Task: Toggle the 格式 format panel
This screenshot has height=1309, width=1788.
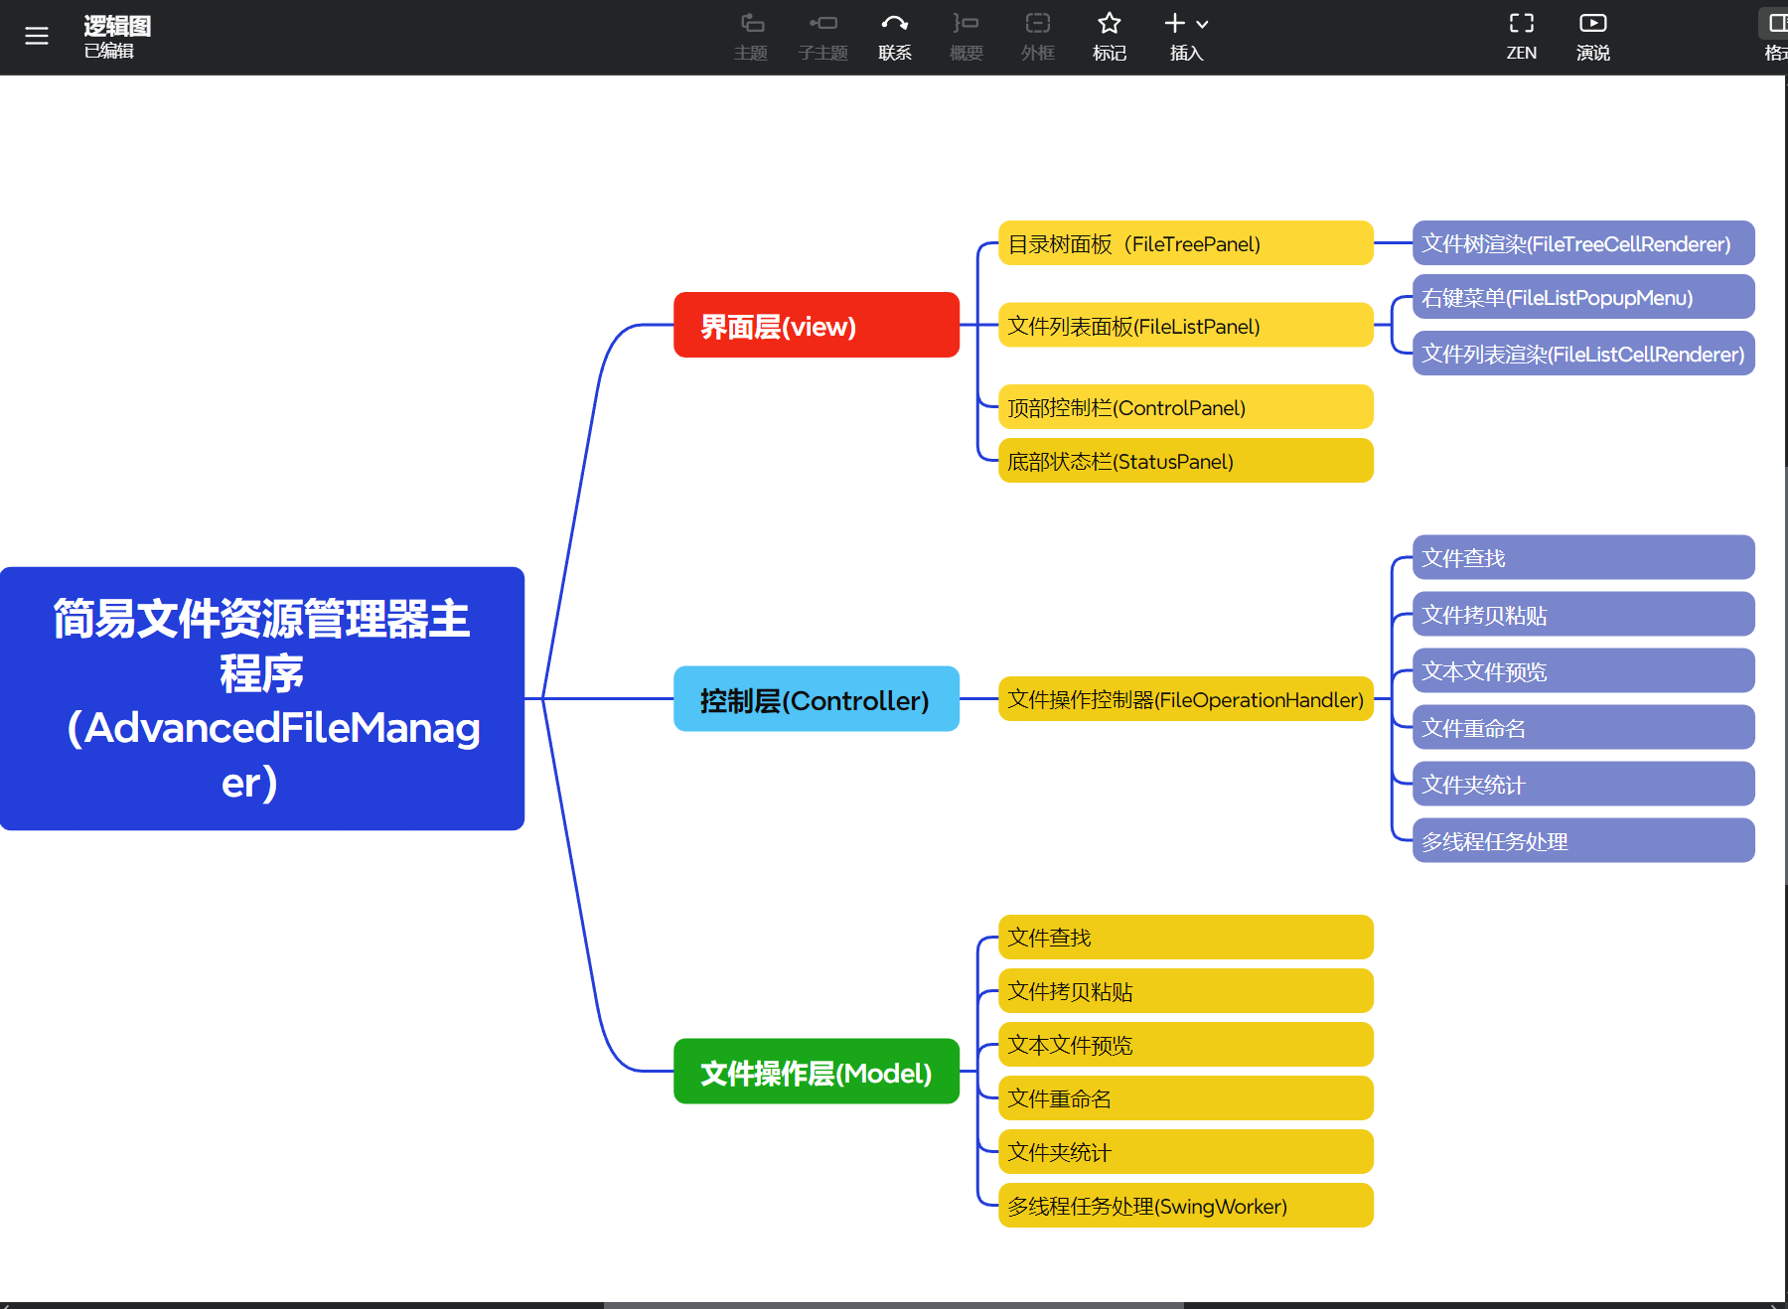Action: click(1775, 35)
